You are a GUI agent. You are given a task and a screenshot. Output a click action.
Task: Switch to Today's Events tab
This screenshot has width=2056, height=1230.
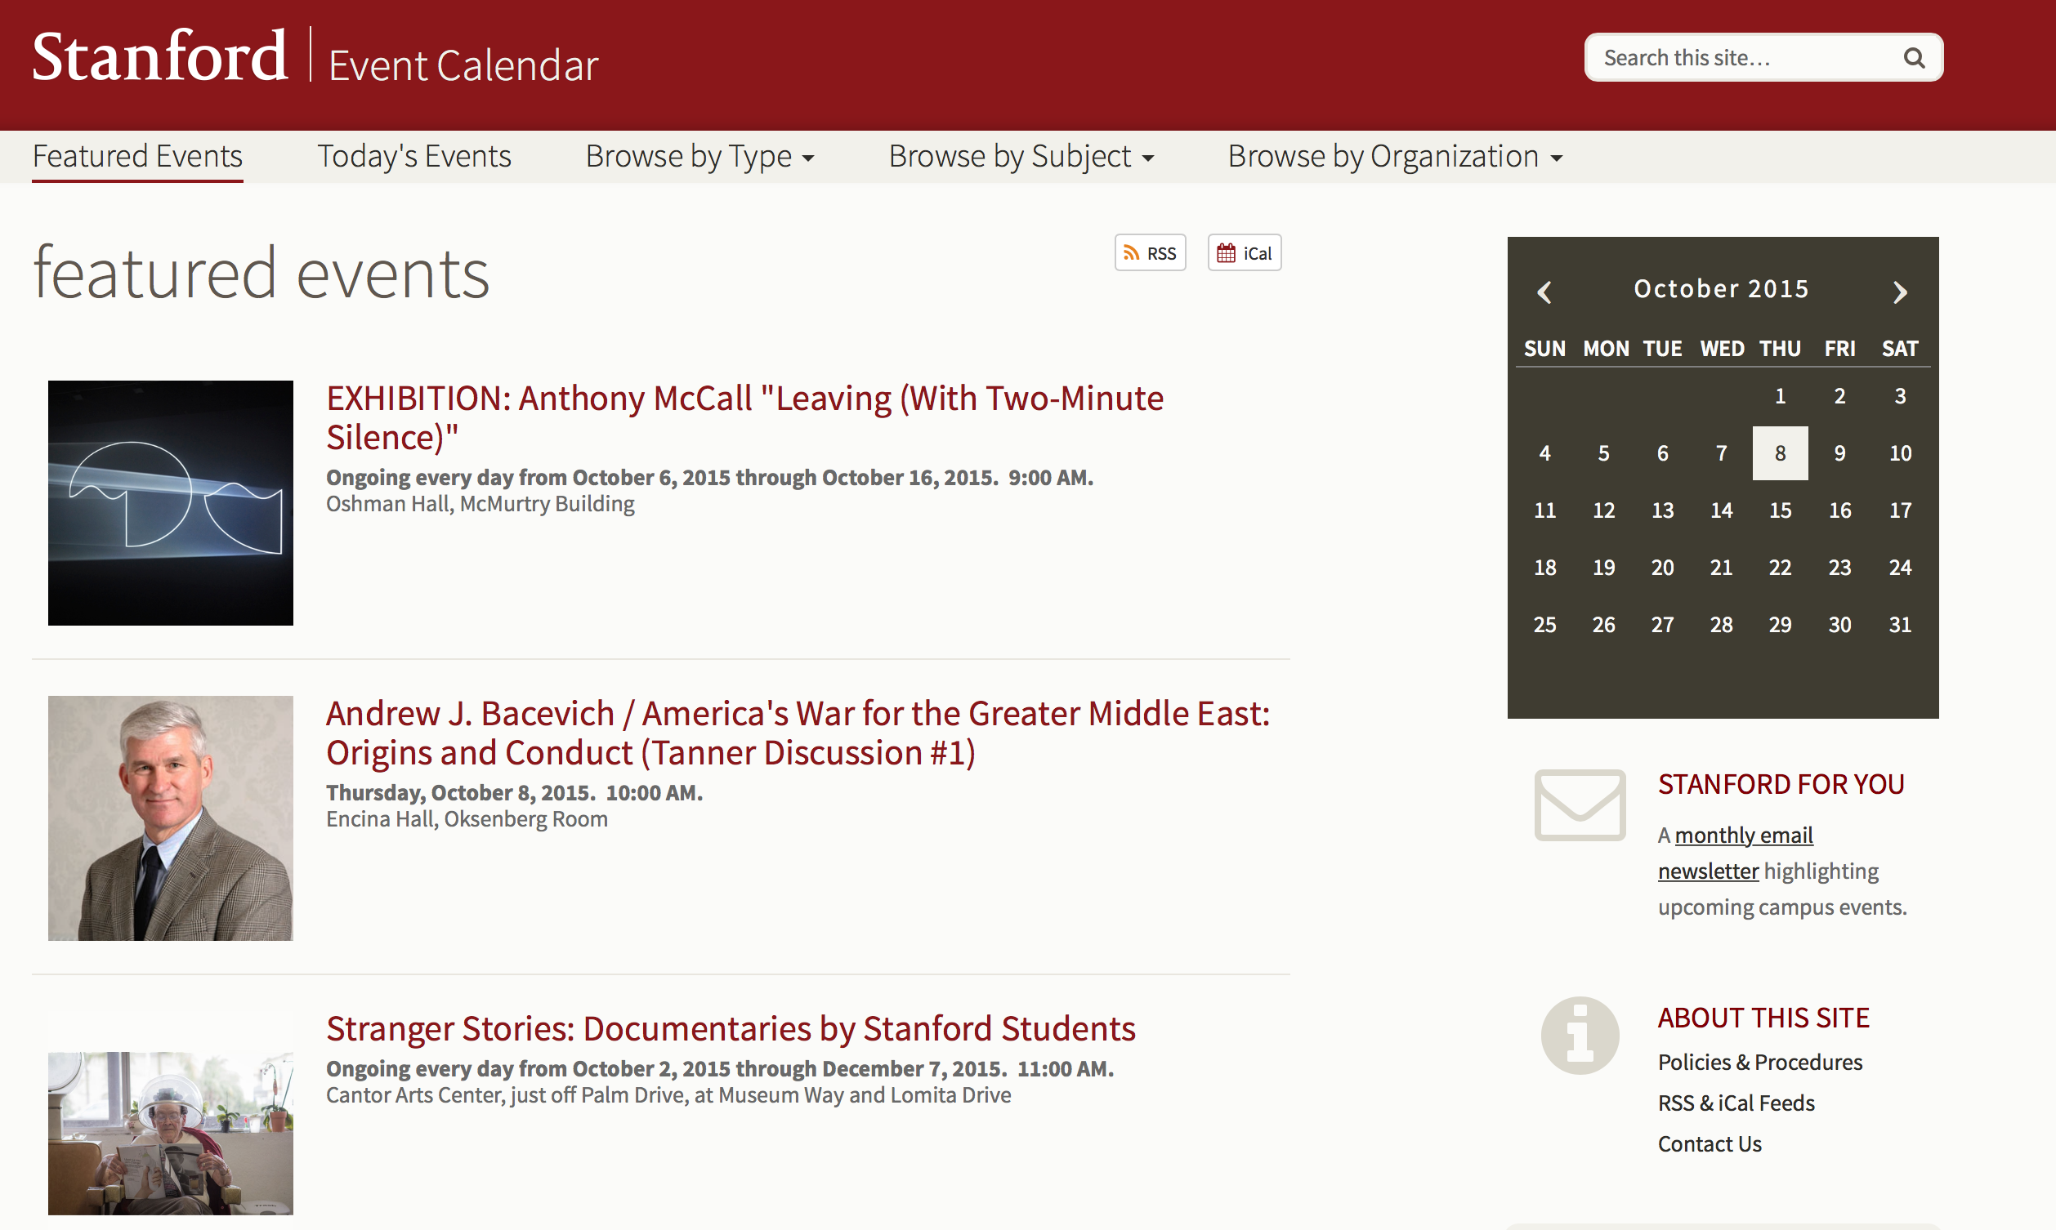coord(413,157)
